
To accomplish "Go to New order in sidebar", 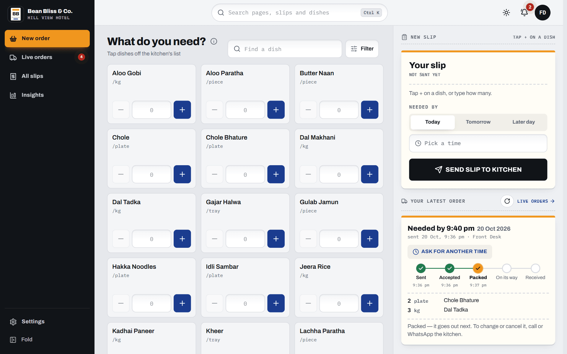I will (x=47, y=38).
